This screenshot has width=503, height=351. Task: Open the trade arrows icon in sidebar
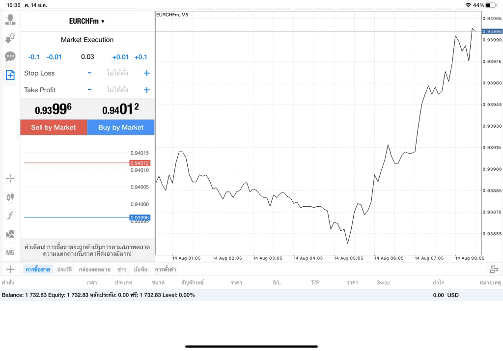click(10, 38)
